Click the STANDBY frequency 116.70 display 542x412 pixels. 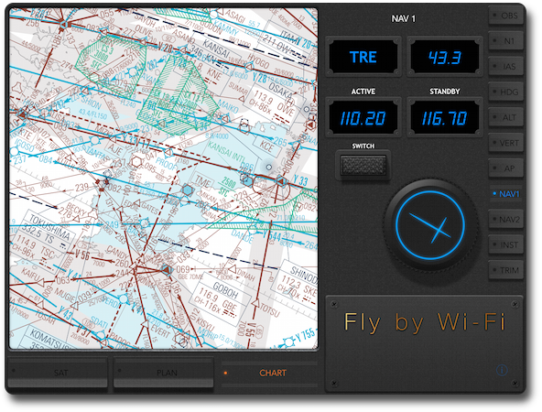pyautogui.click(x=445, y=118)
